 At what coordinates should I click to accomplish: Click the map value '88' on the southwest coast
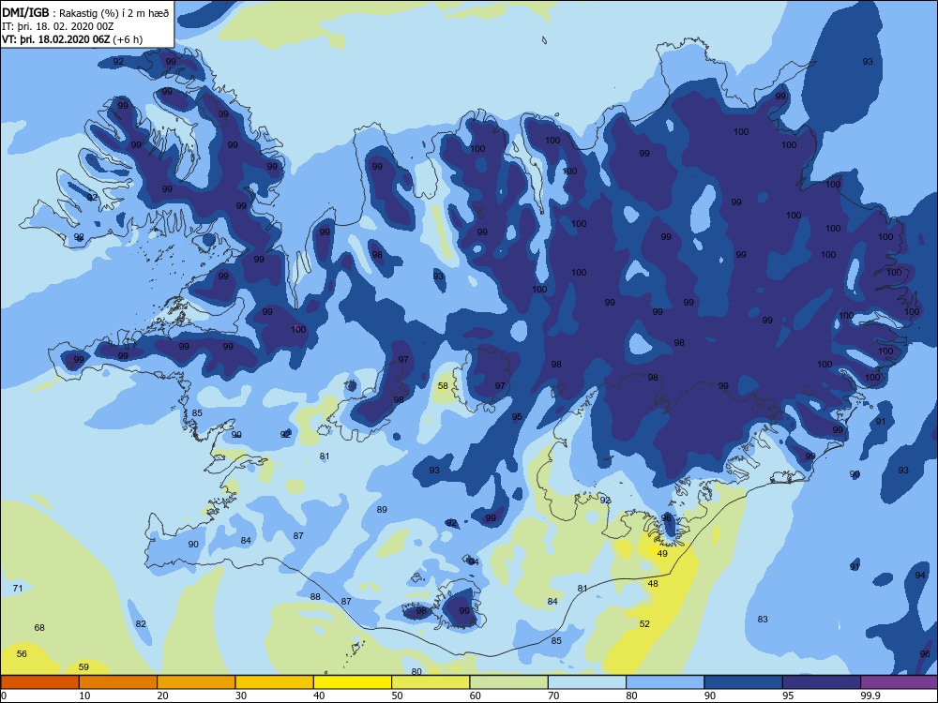tap(315, 596)
